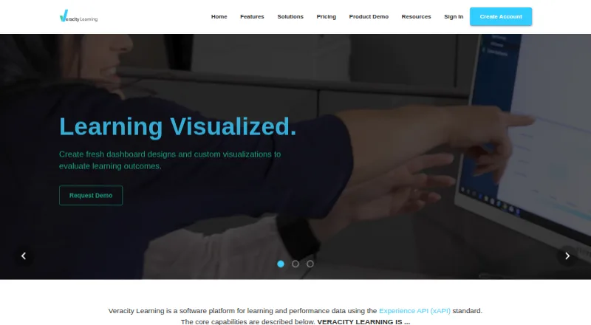Open the Features menu
This screenshot has width=591, height=325.
click(252, 16)
